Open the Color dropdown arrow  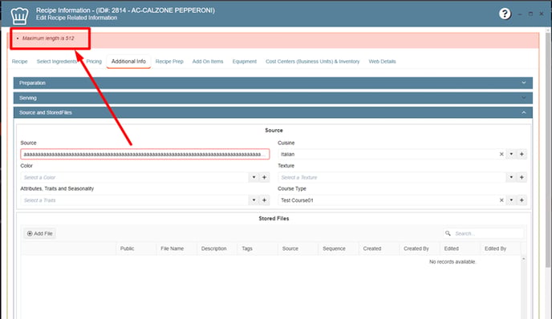coord(254,177)
